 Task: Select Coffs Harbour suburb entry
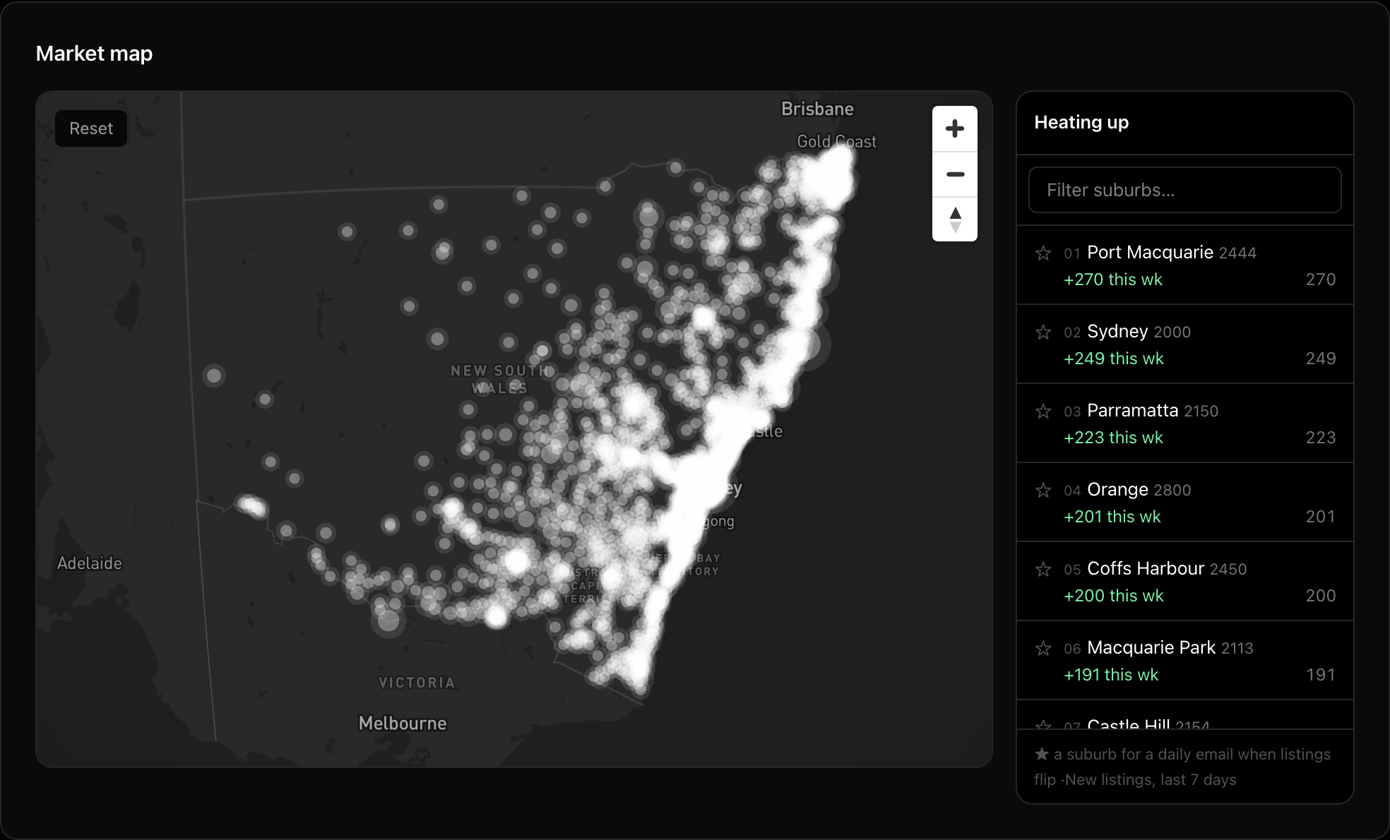[x=1184, y=582]
